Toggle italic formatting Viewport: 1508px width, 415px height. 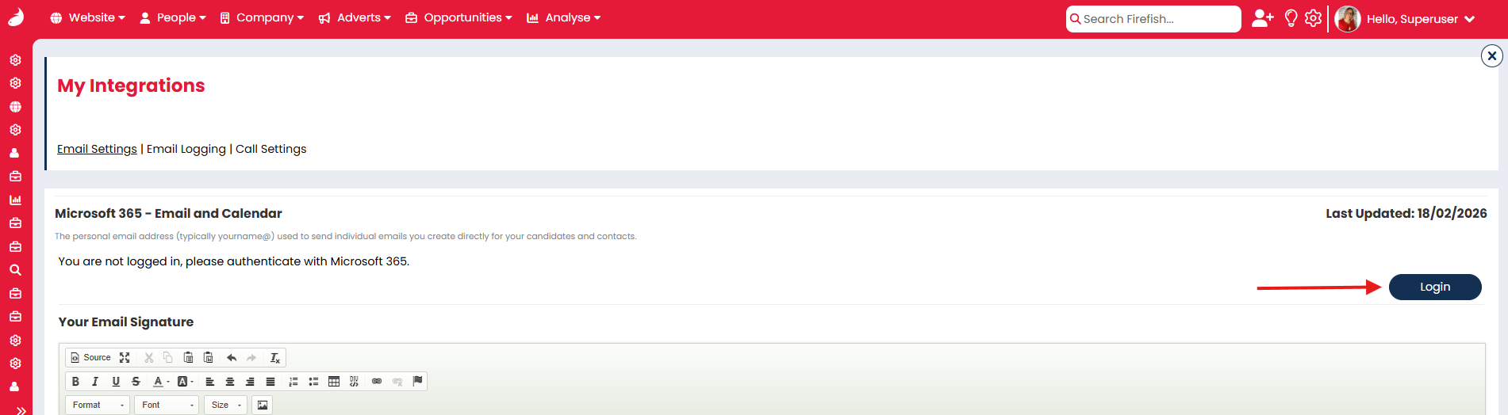click(95, 382)
